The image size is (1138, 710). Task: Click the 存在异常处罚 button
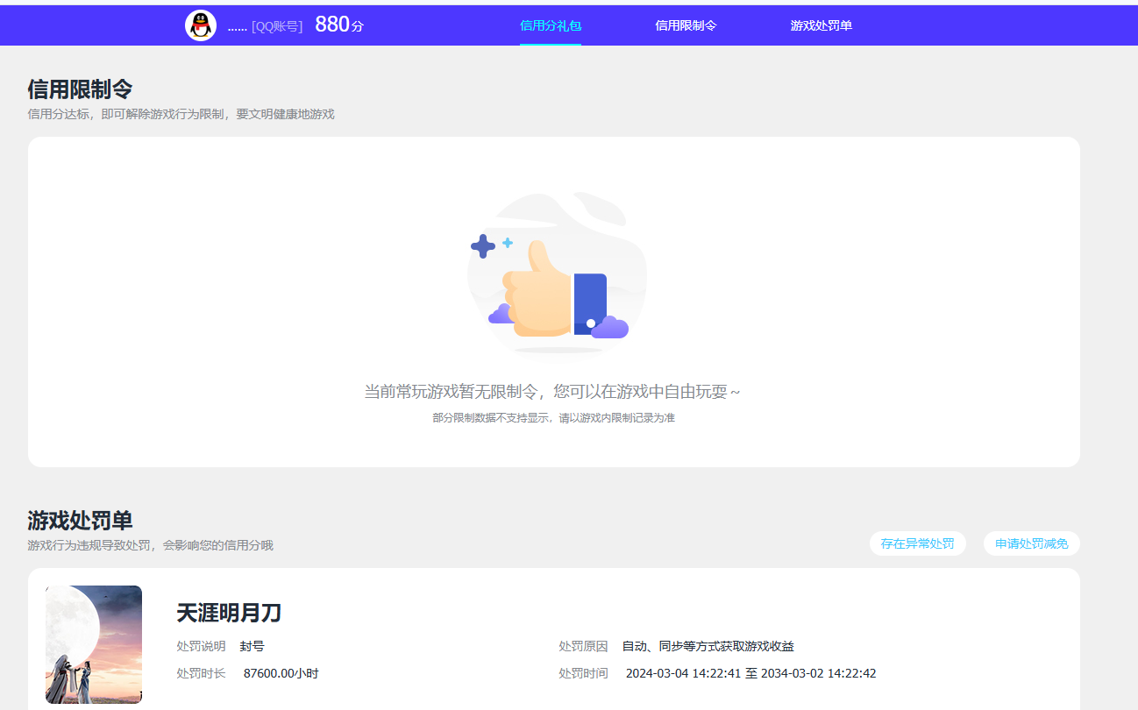pos(917,543)
